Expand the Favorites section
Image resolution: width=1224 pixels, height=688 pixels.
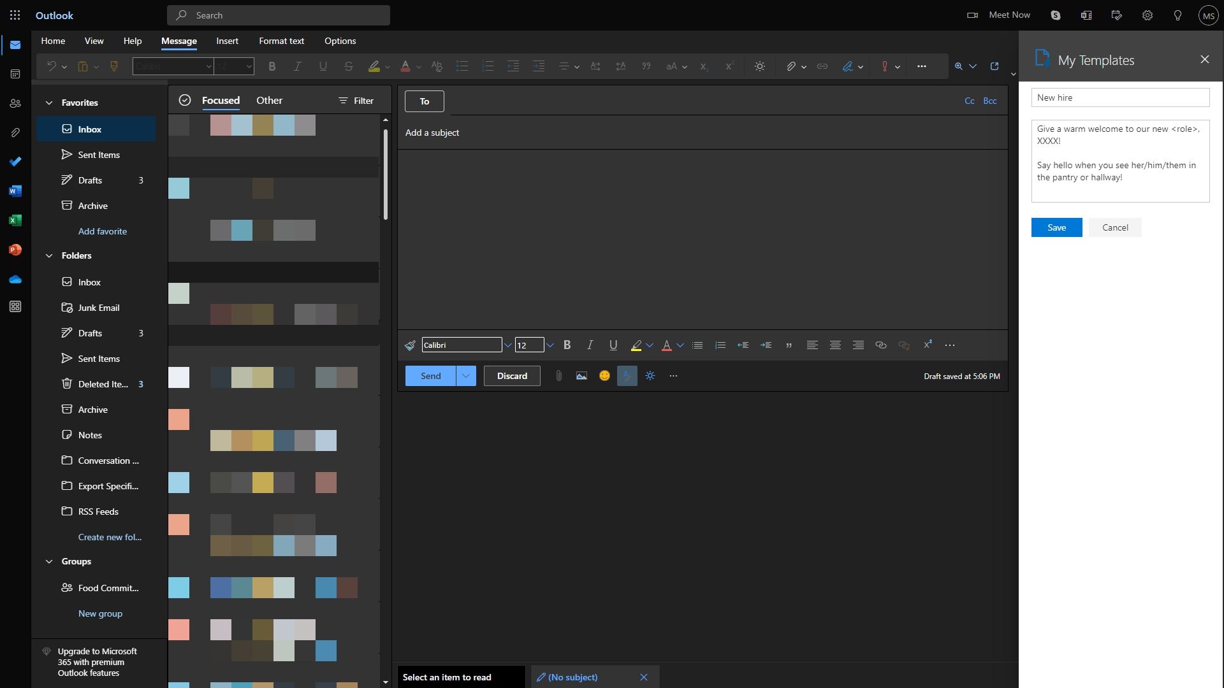(x=48, y=103)
